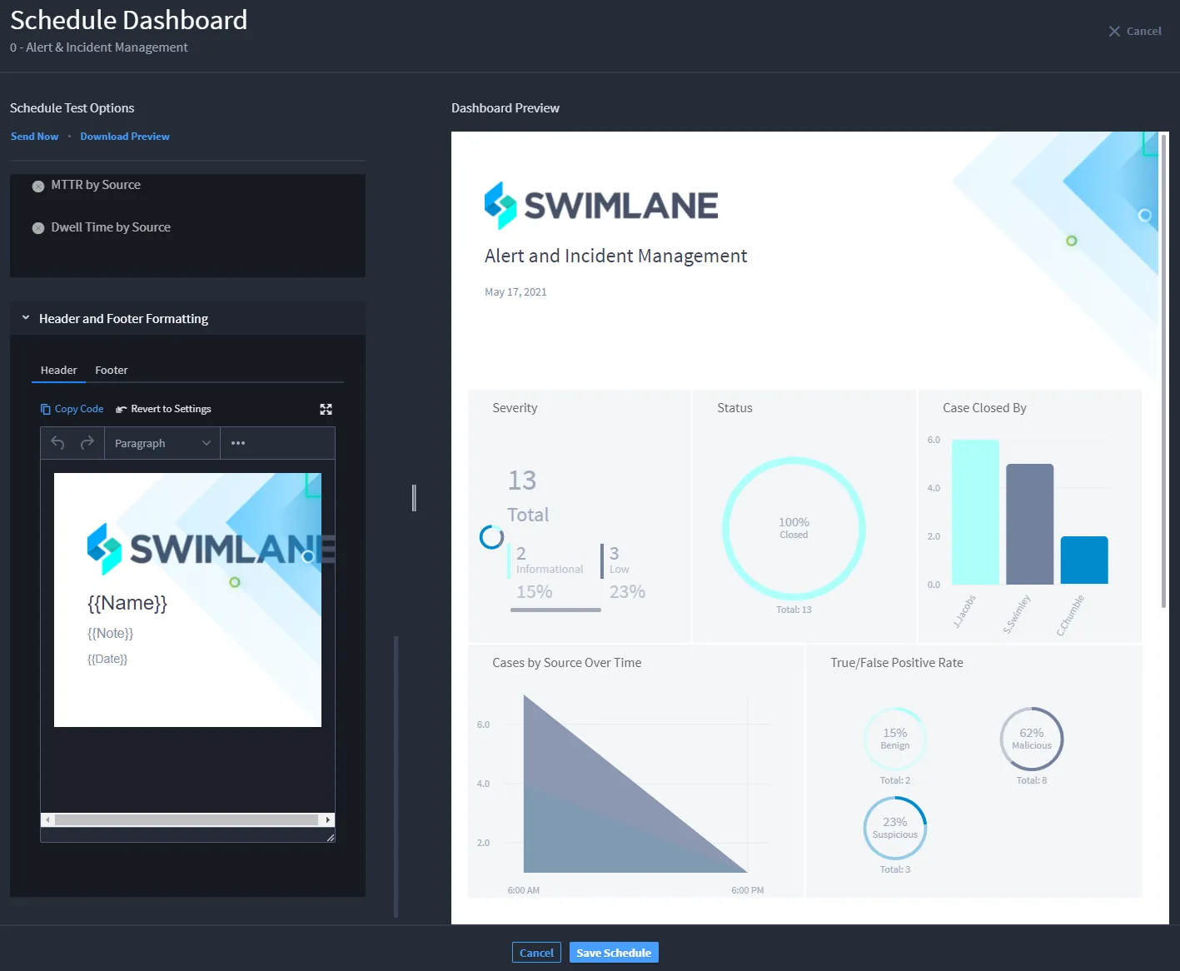Click the Dashboard Preview heading
Viewport: 1180px width, 971px height.
[x=505, y=108]
